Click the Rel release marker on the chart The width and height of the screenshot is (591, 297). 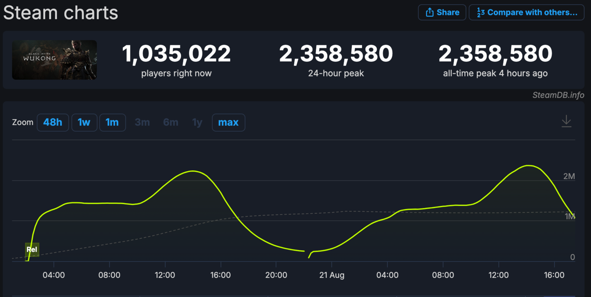pos(32,250)
